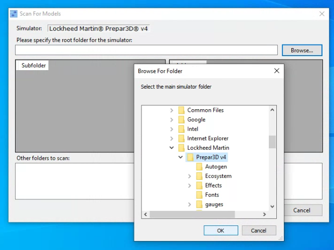Collapse the Lockheed Martin folder
Screen dimensions: 334x250
pos(172,148)
